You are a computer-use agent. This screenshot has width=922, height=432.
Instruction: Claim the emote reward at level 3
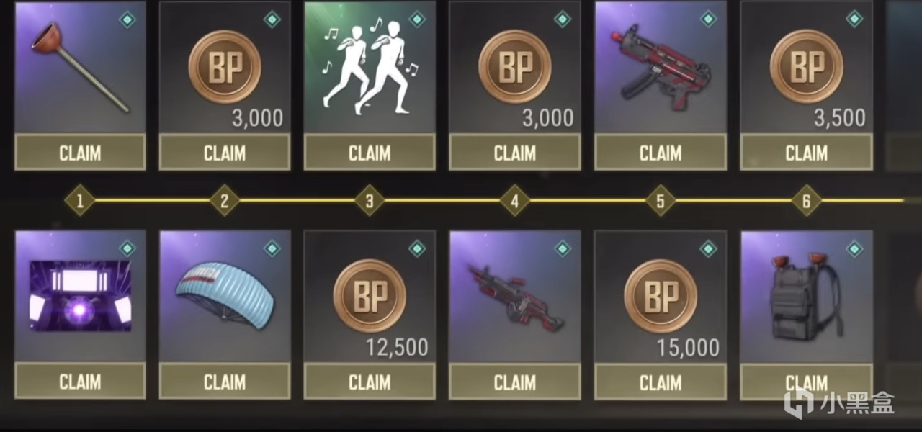coord(370,153)
